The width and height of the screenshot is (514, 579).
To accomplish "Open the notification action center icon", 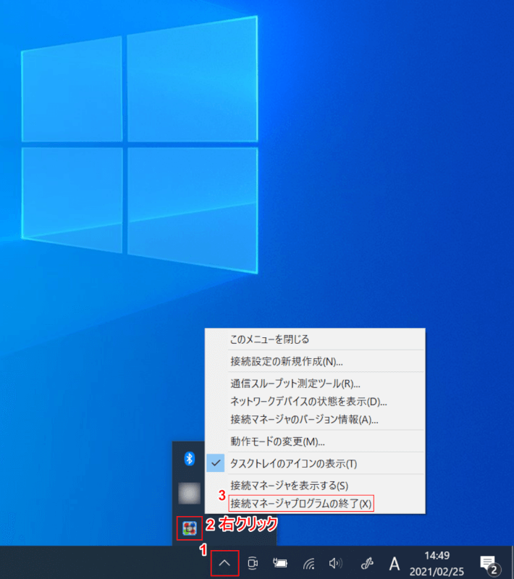I will (x=489, y=563).
